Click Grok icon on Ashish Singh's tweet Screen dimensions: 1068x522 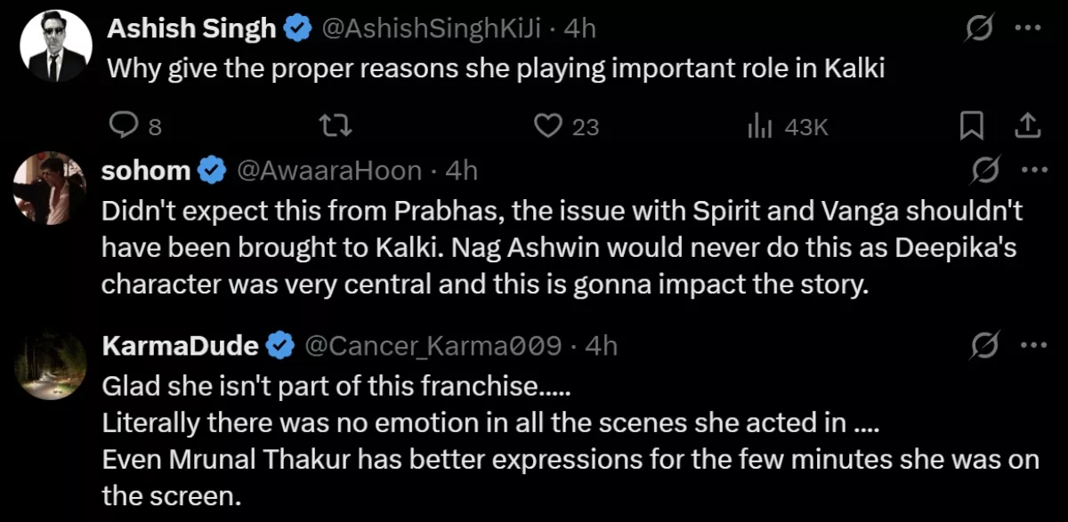980,28
